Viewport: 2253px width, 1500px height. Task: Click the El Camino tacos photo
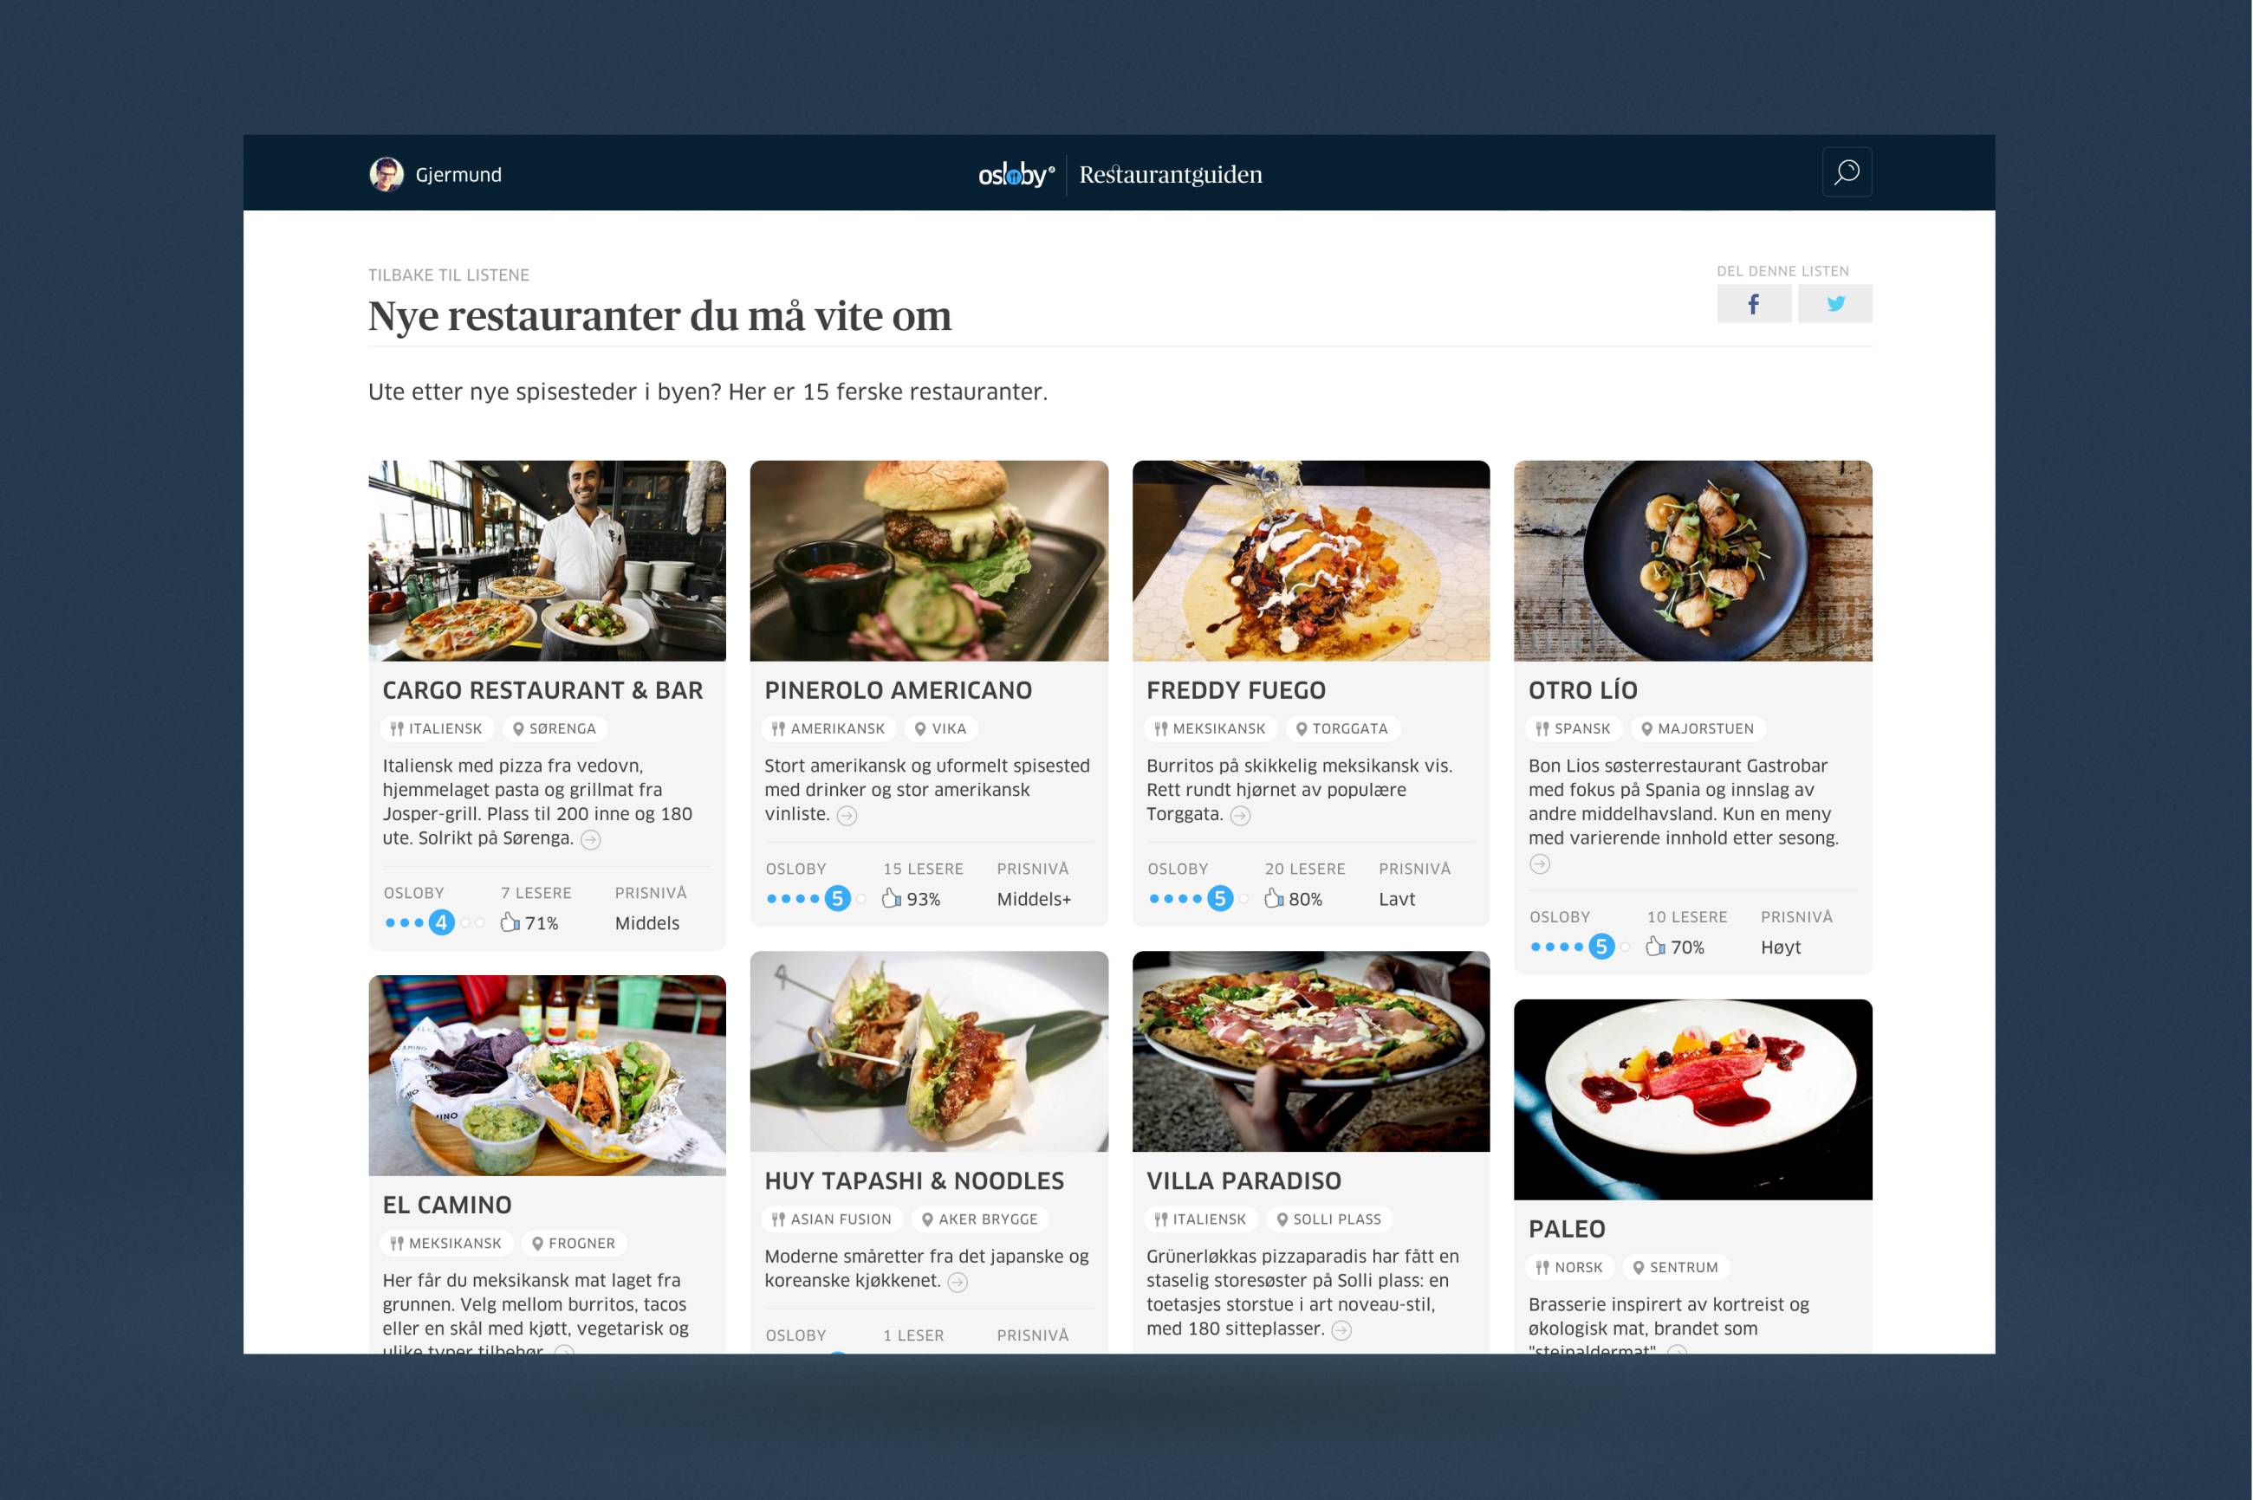(x=548, y=1076)
